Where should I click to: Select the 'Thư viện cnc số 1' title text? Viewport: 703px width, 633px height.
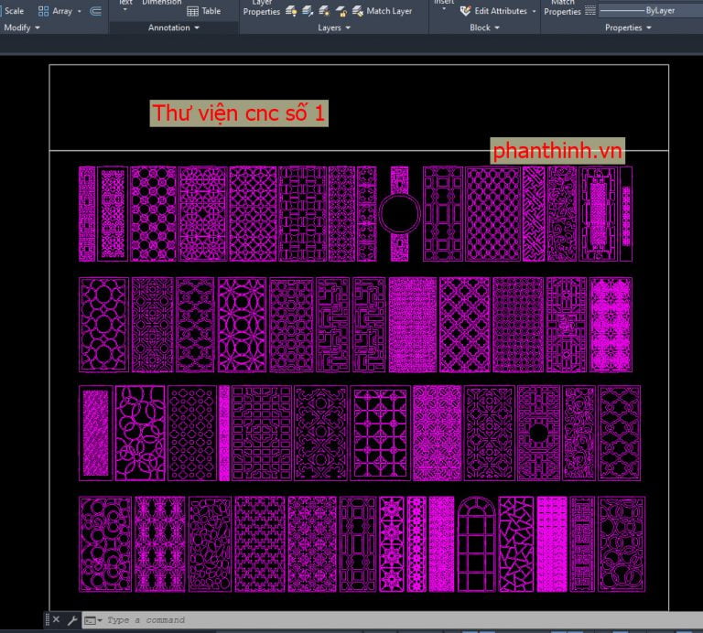pos(239,113)
